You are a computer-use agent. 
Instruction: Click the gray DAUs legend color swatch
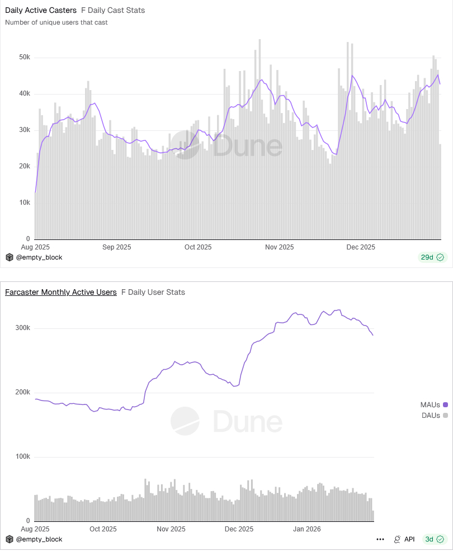(445, 416)
